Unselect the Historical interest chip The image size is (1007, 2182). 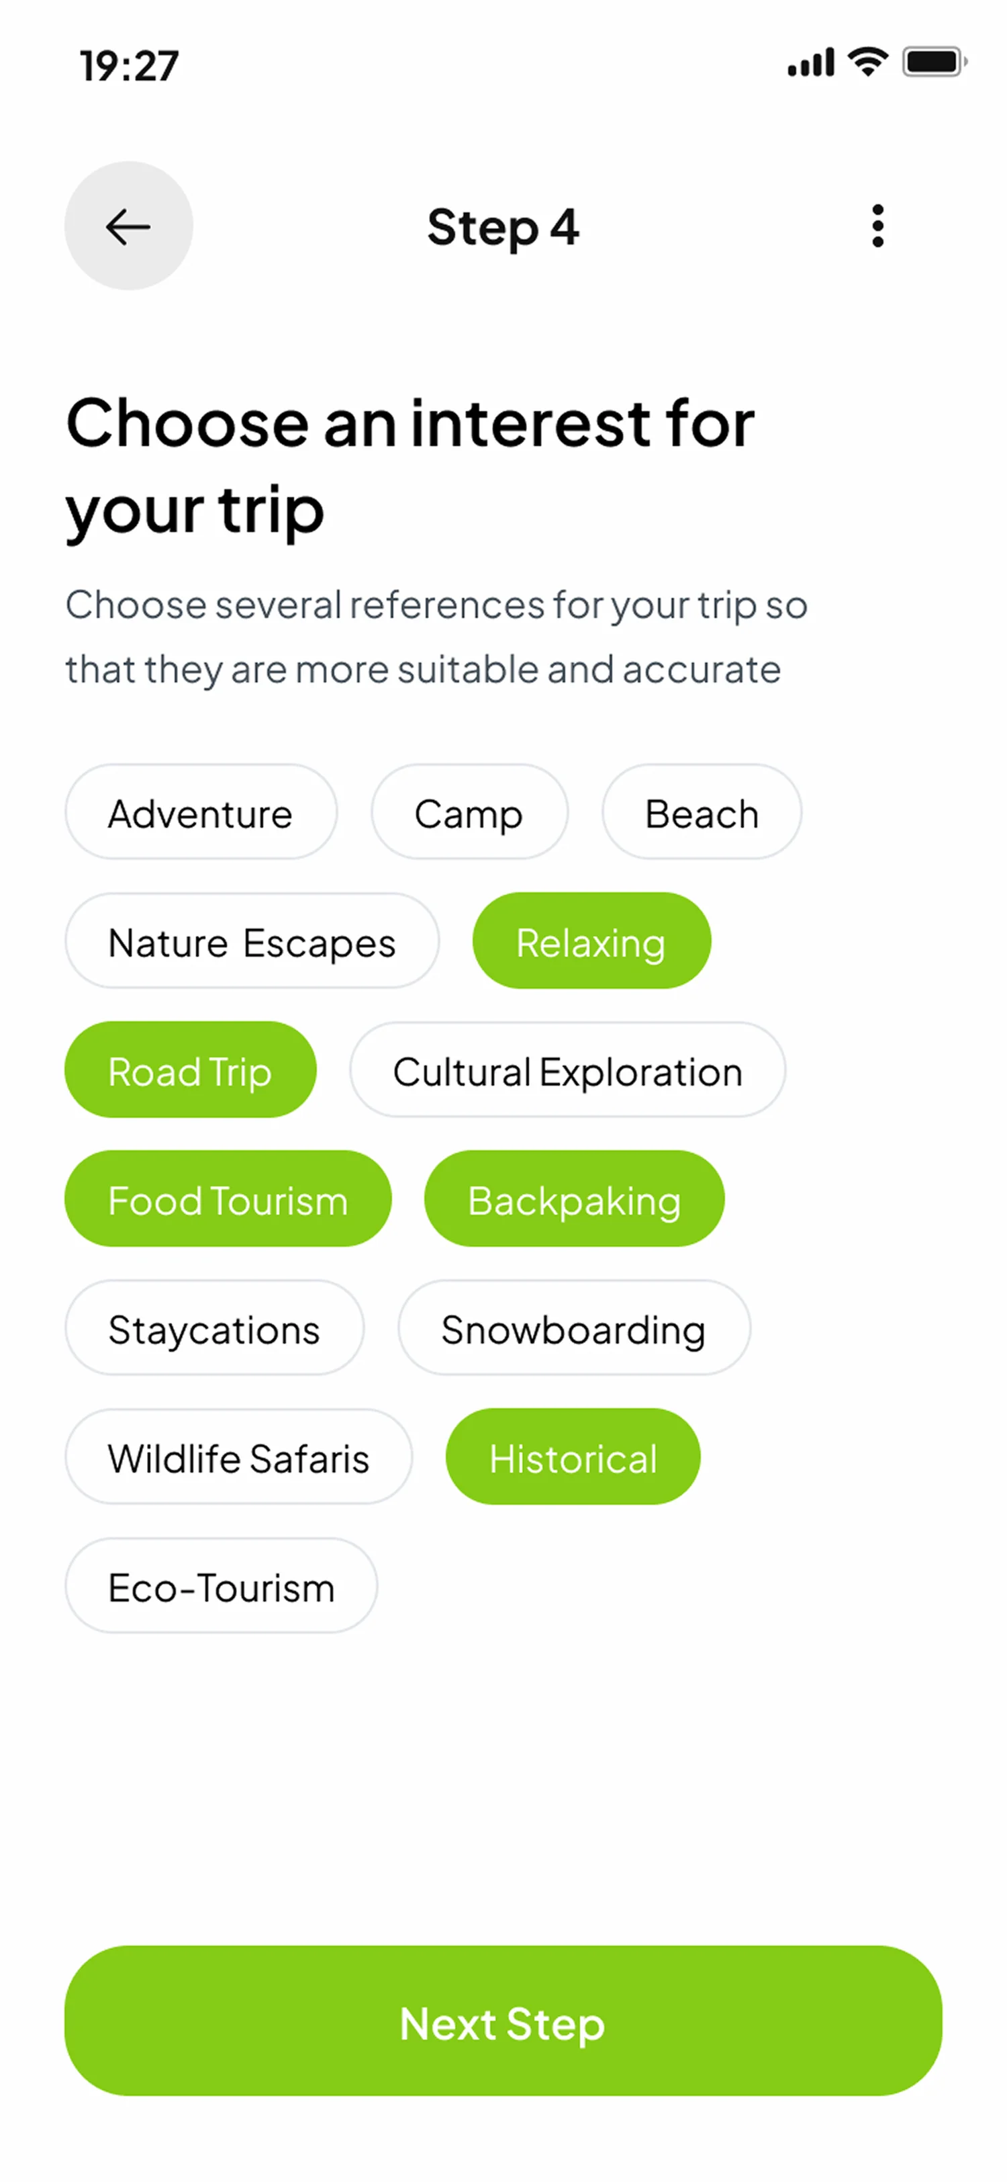(573, 1458)
